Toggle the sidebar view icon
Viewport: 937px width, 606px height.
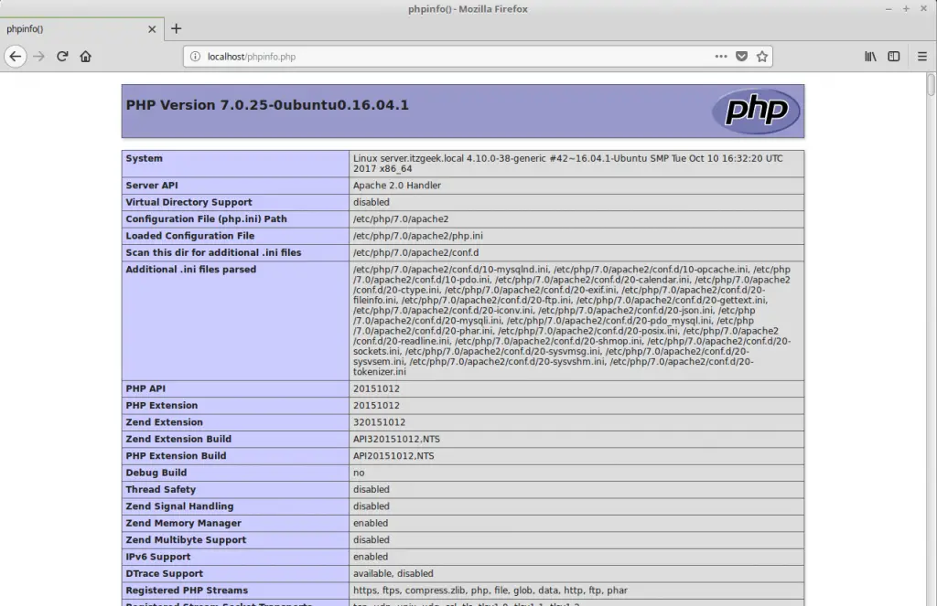894,57
